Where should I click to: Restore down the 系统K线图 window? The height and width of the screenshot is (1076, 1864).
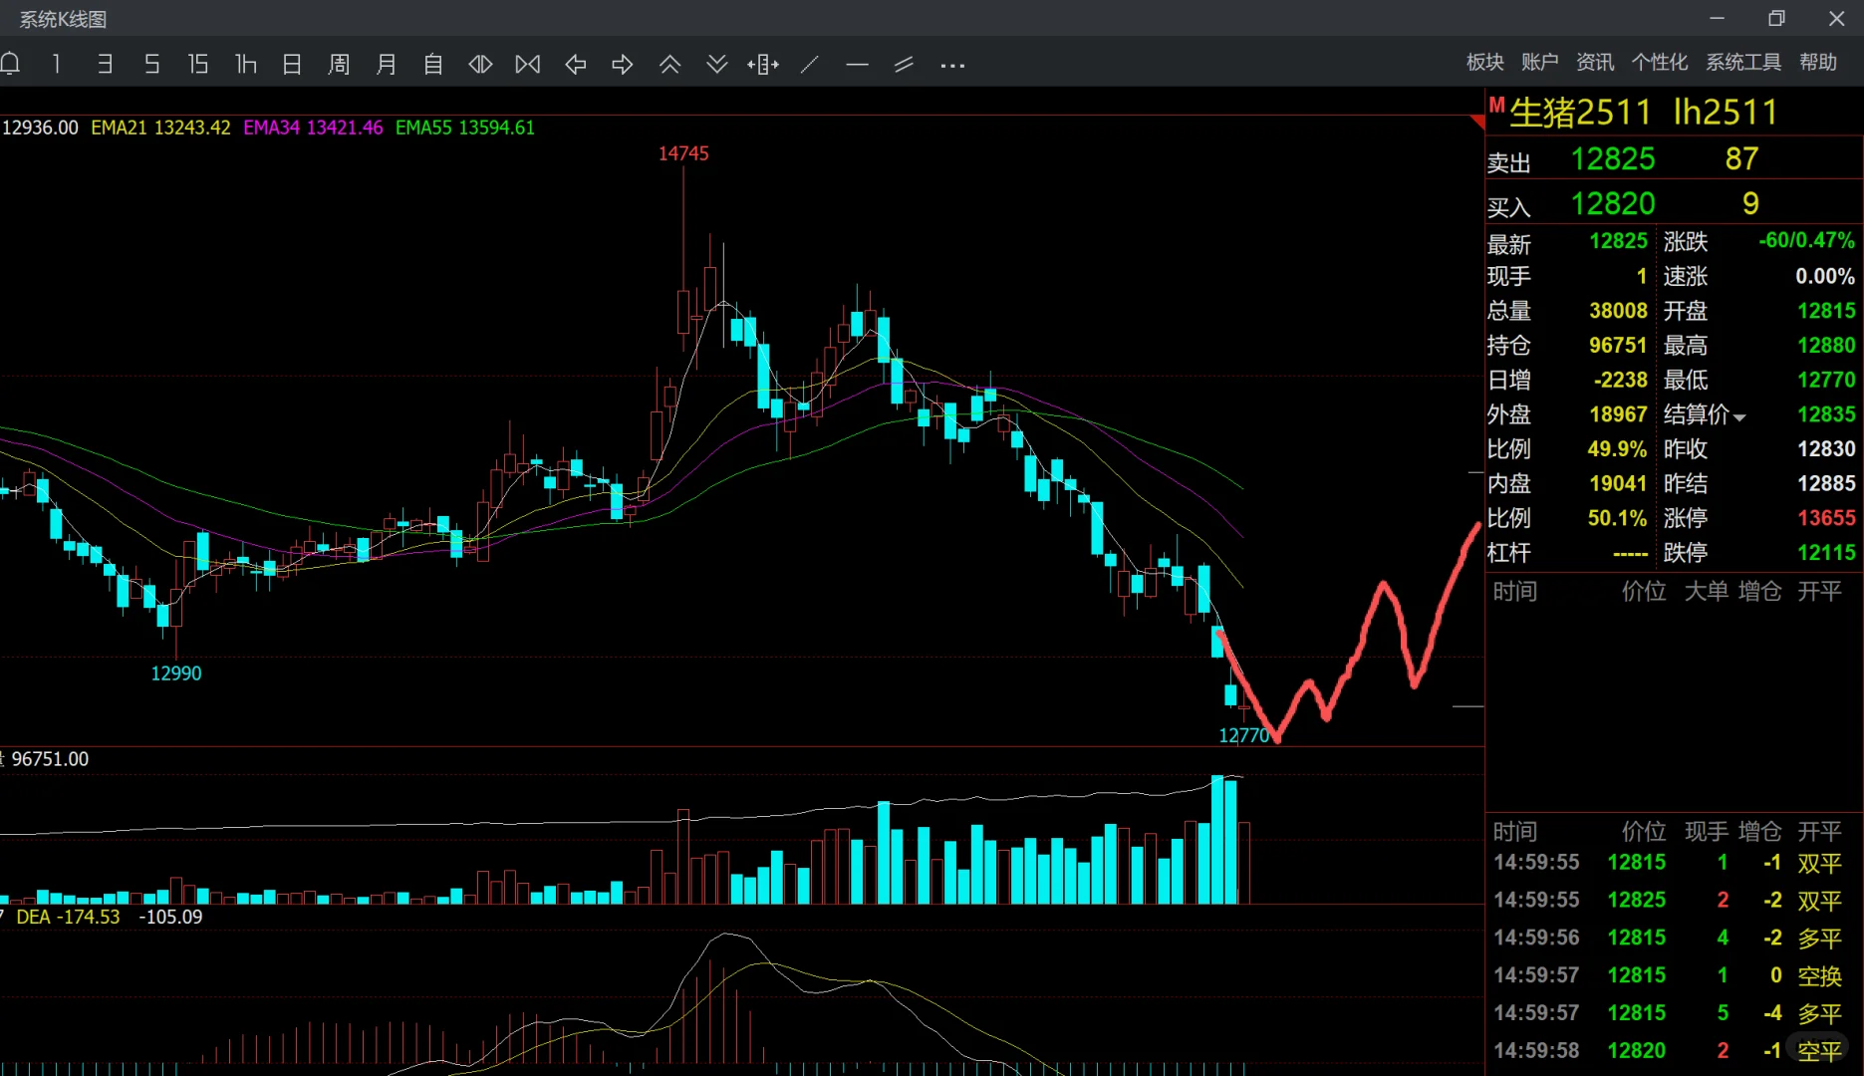(x=1776, y=18)
